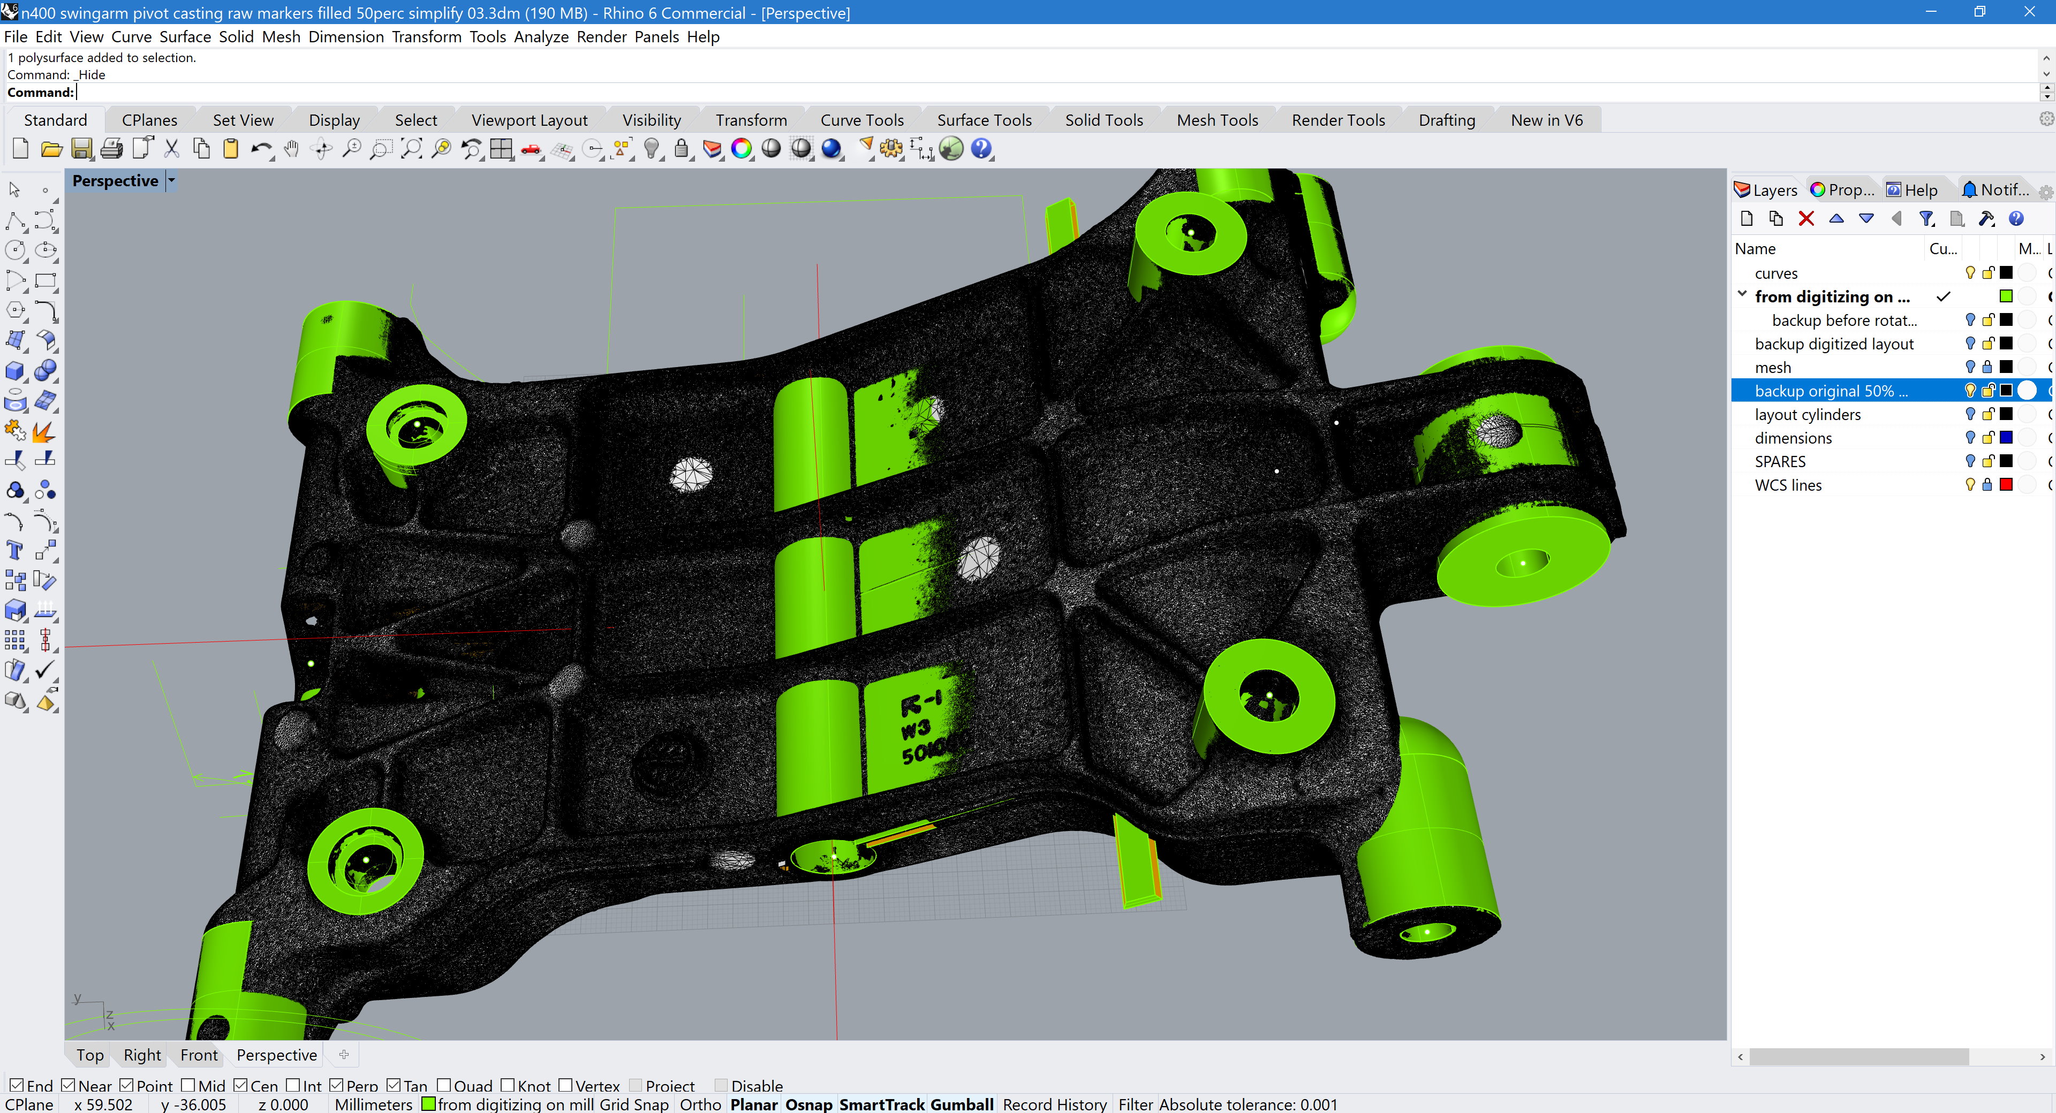Click the Lock objects padlock icon
This screenshot has width=2056, height=1113.
[x=682, y=148]
